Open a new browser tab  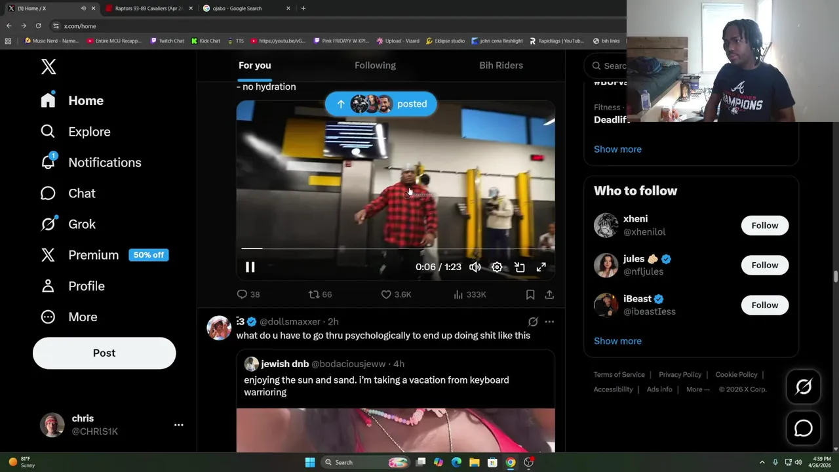[303, 9]
